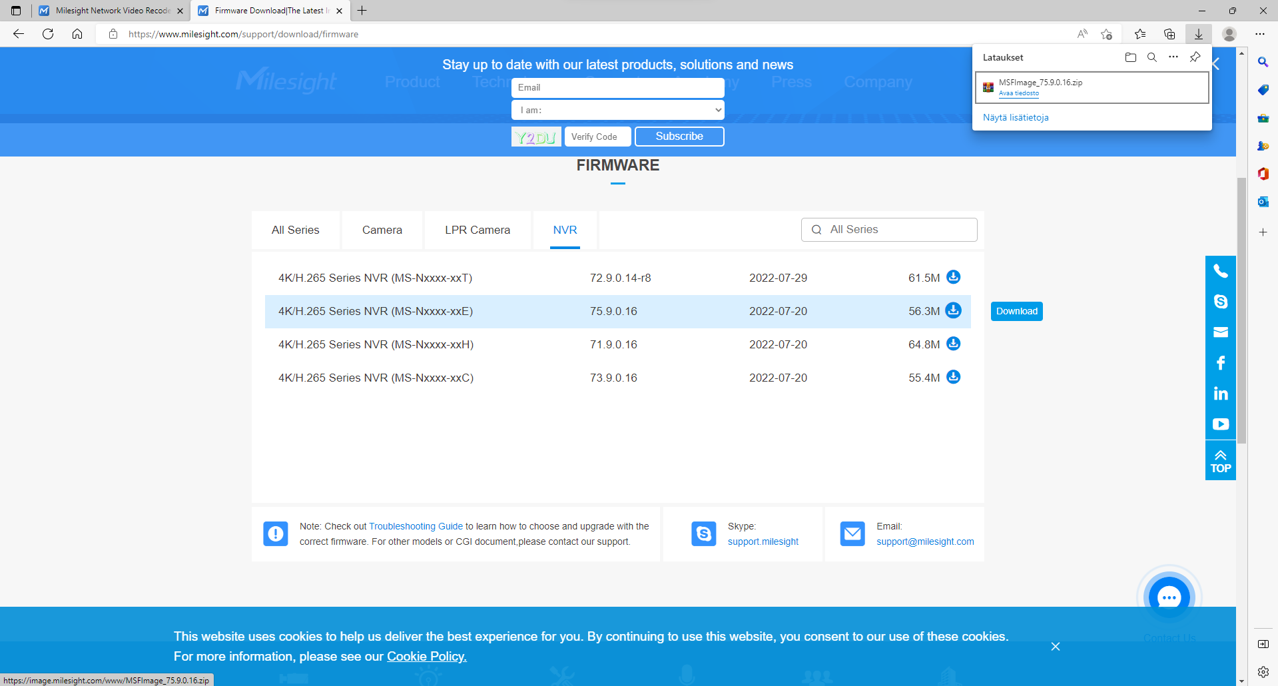The width and height of the screenshot is (1278, 686).
Task: Open the email envelope icon in sidebar
Action: [1221, 332]
